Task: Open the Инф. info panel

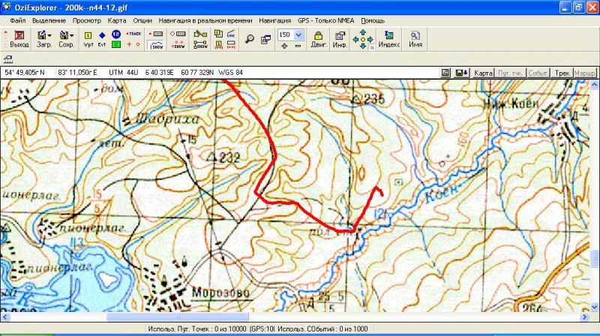Action: tap(339, 39)
